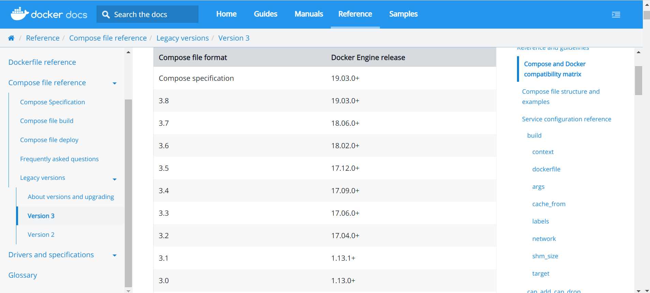Open Legacy versions sidebar item
This screenshot has height=293, width=650.
tap(43, 178)
